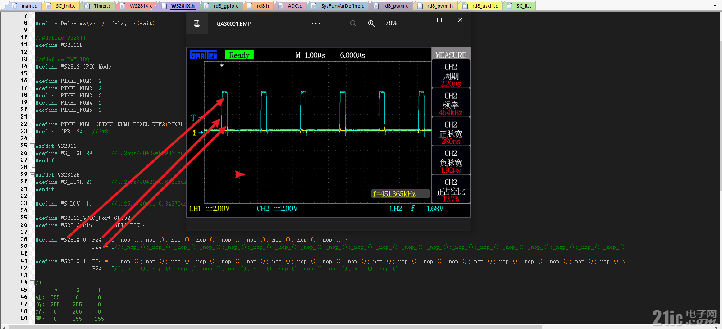
Task: Open the rd8_usci1.c tab
Action: [480, 6]
